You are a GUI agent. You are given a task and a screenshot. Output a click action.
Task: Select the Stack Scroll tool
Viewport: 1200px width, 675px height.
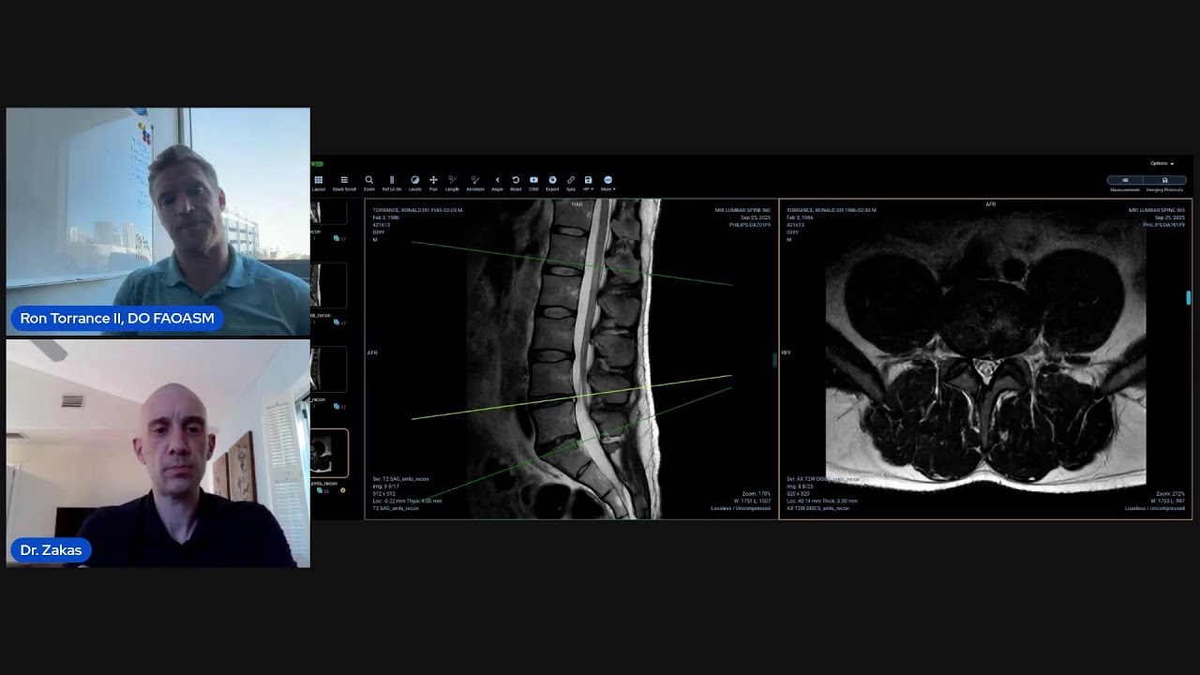pos(344,182)
